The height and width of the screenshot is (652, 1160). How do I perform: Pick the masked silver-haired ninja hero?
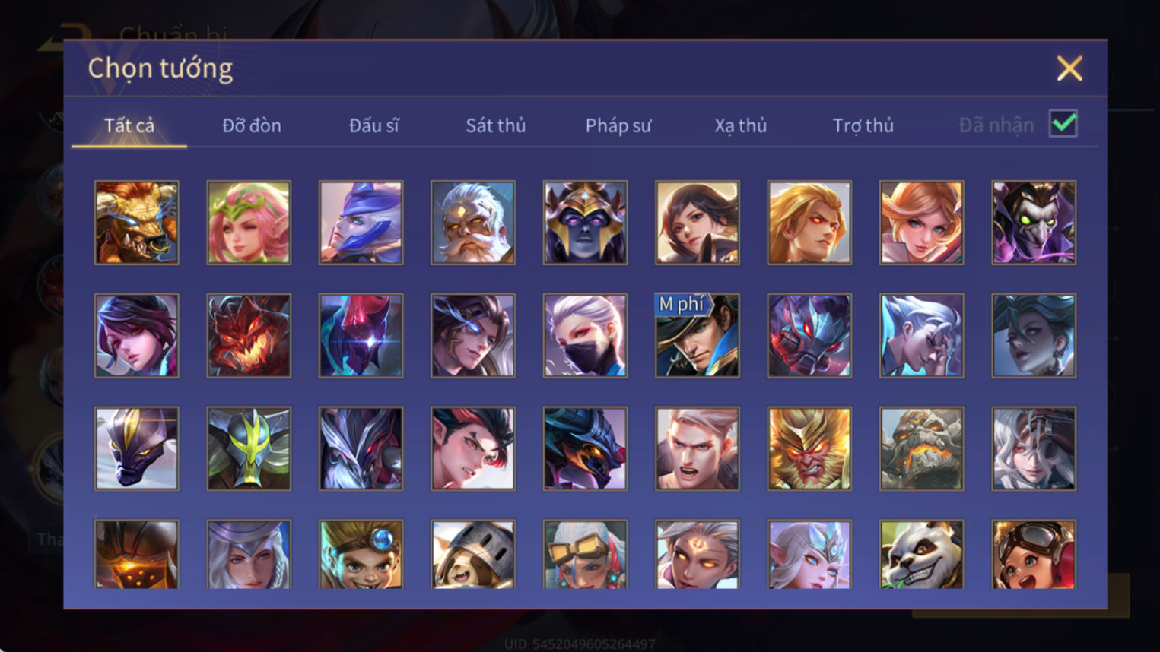[x=585, y=336]
